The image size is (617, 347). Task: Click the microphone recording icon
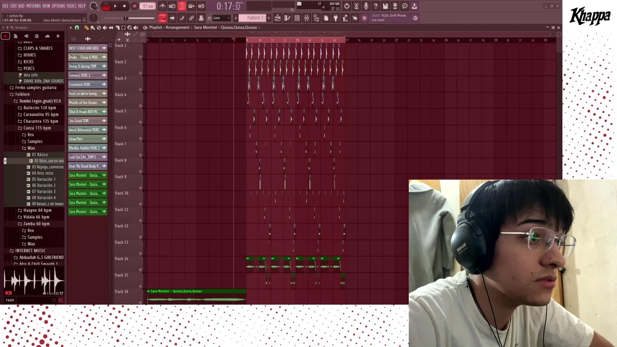point(366,6)
